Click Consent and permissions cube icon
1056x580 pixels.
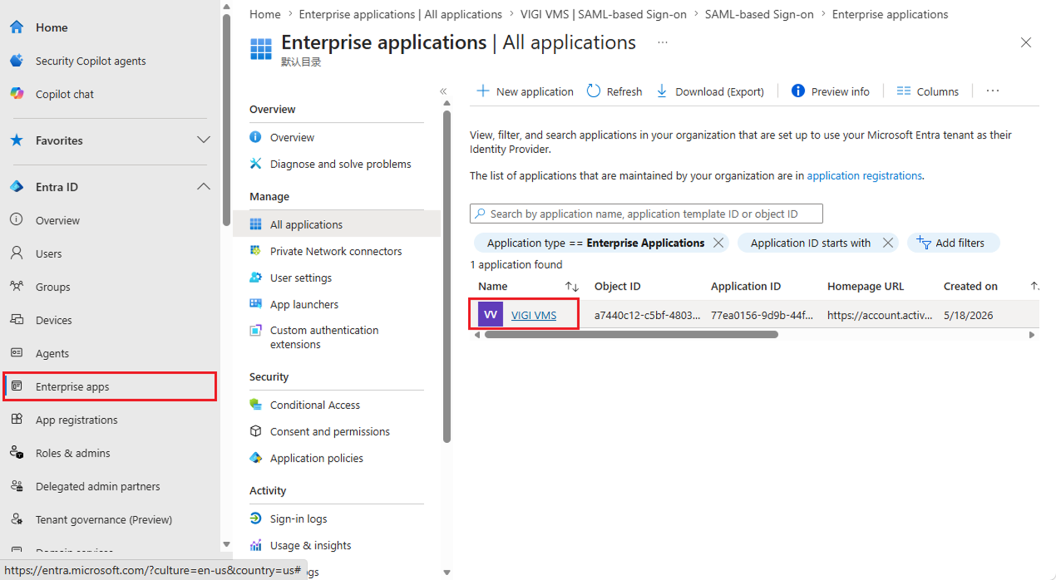click(255, 431)
